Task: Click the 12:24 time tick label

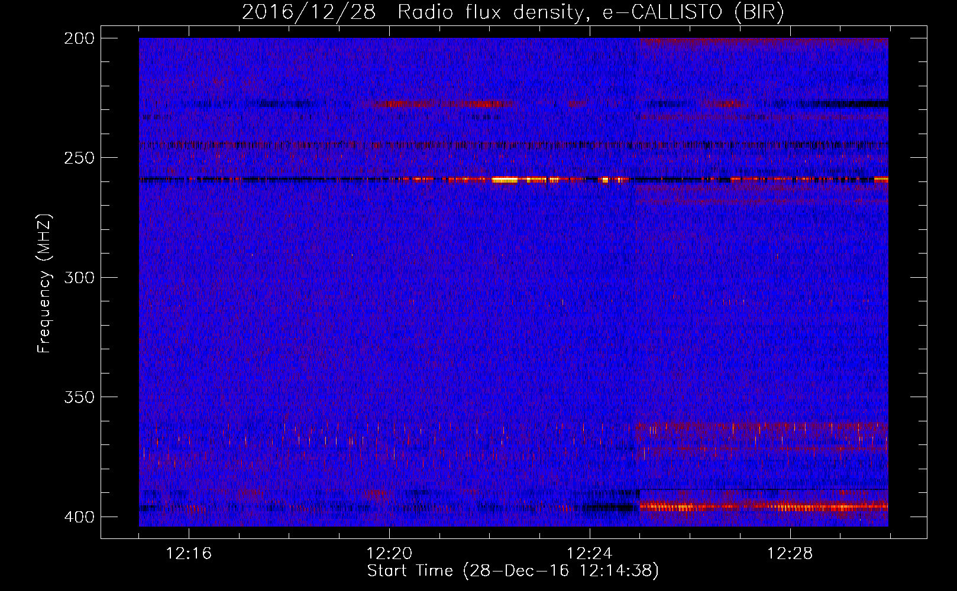Action: tap(590, 554)
